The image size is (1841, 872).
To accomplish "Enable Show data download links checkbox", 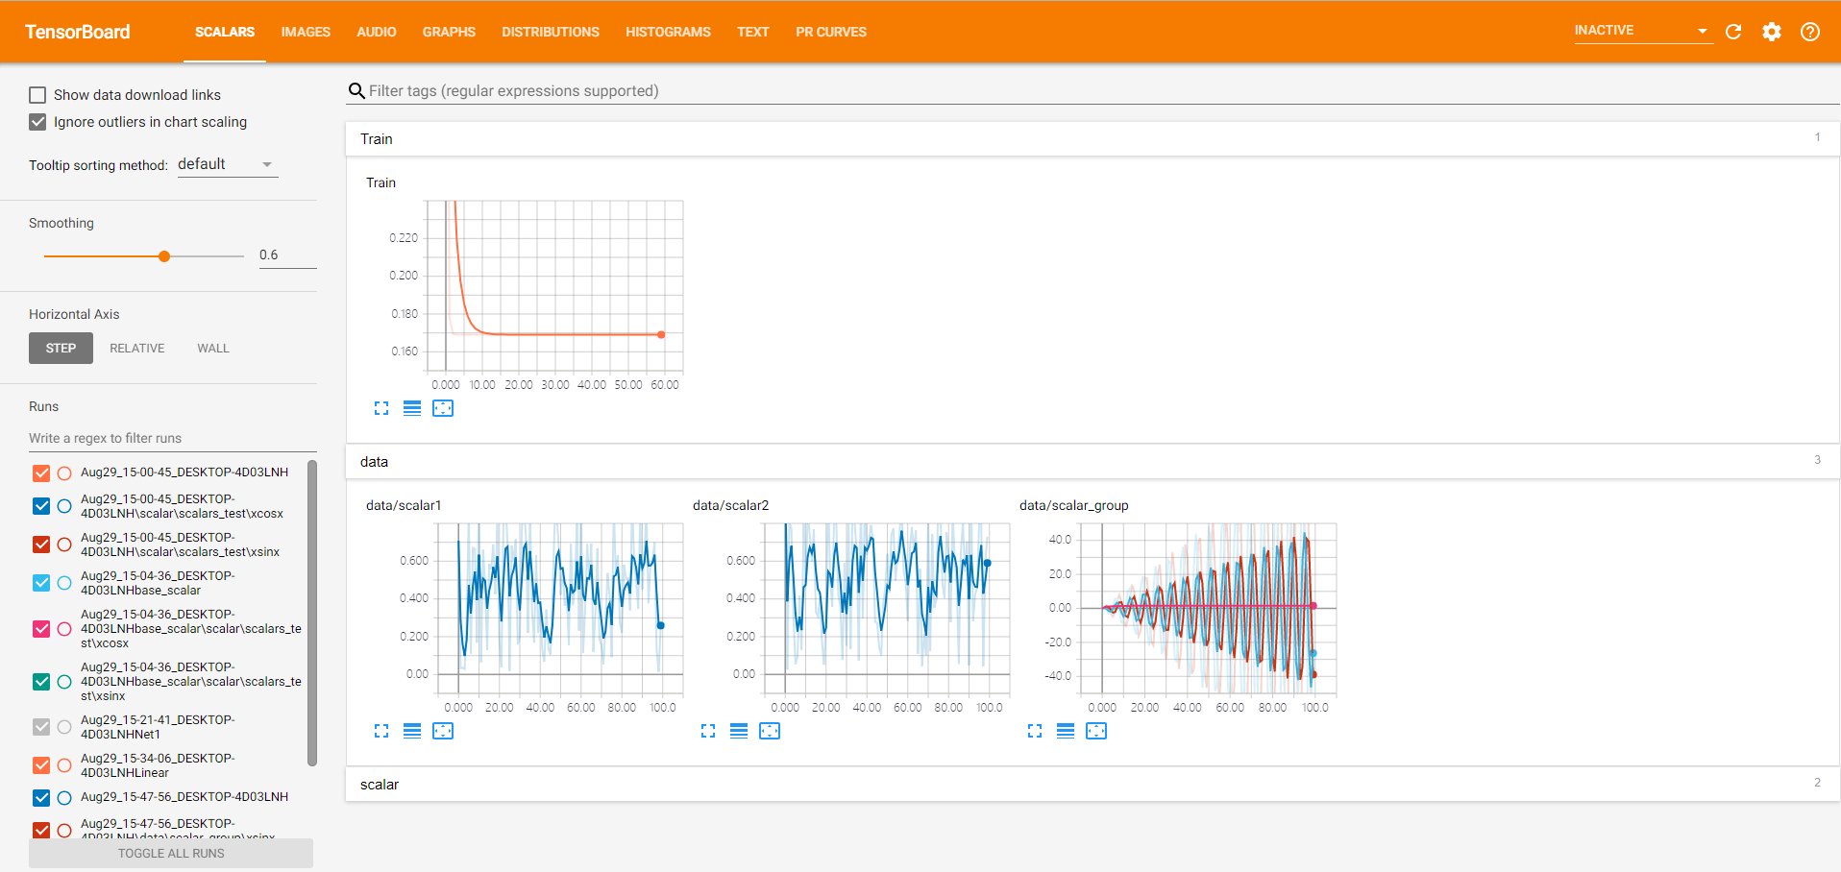I will (37, 95).
